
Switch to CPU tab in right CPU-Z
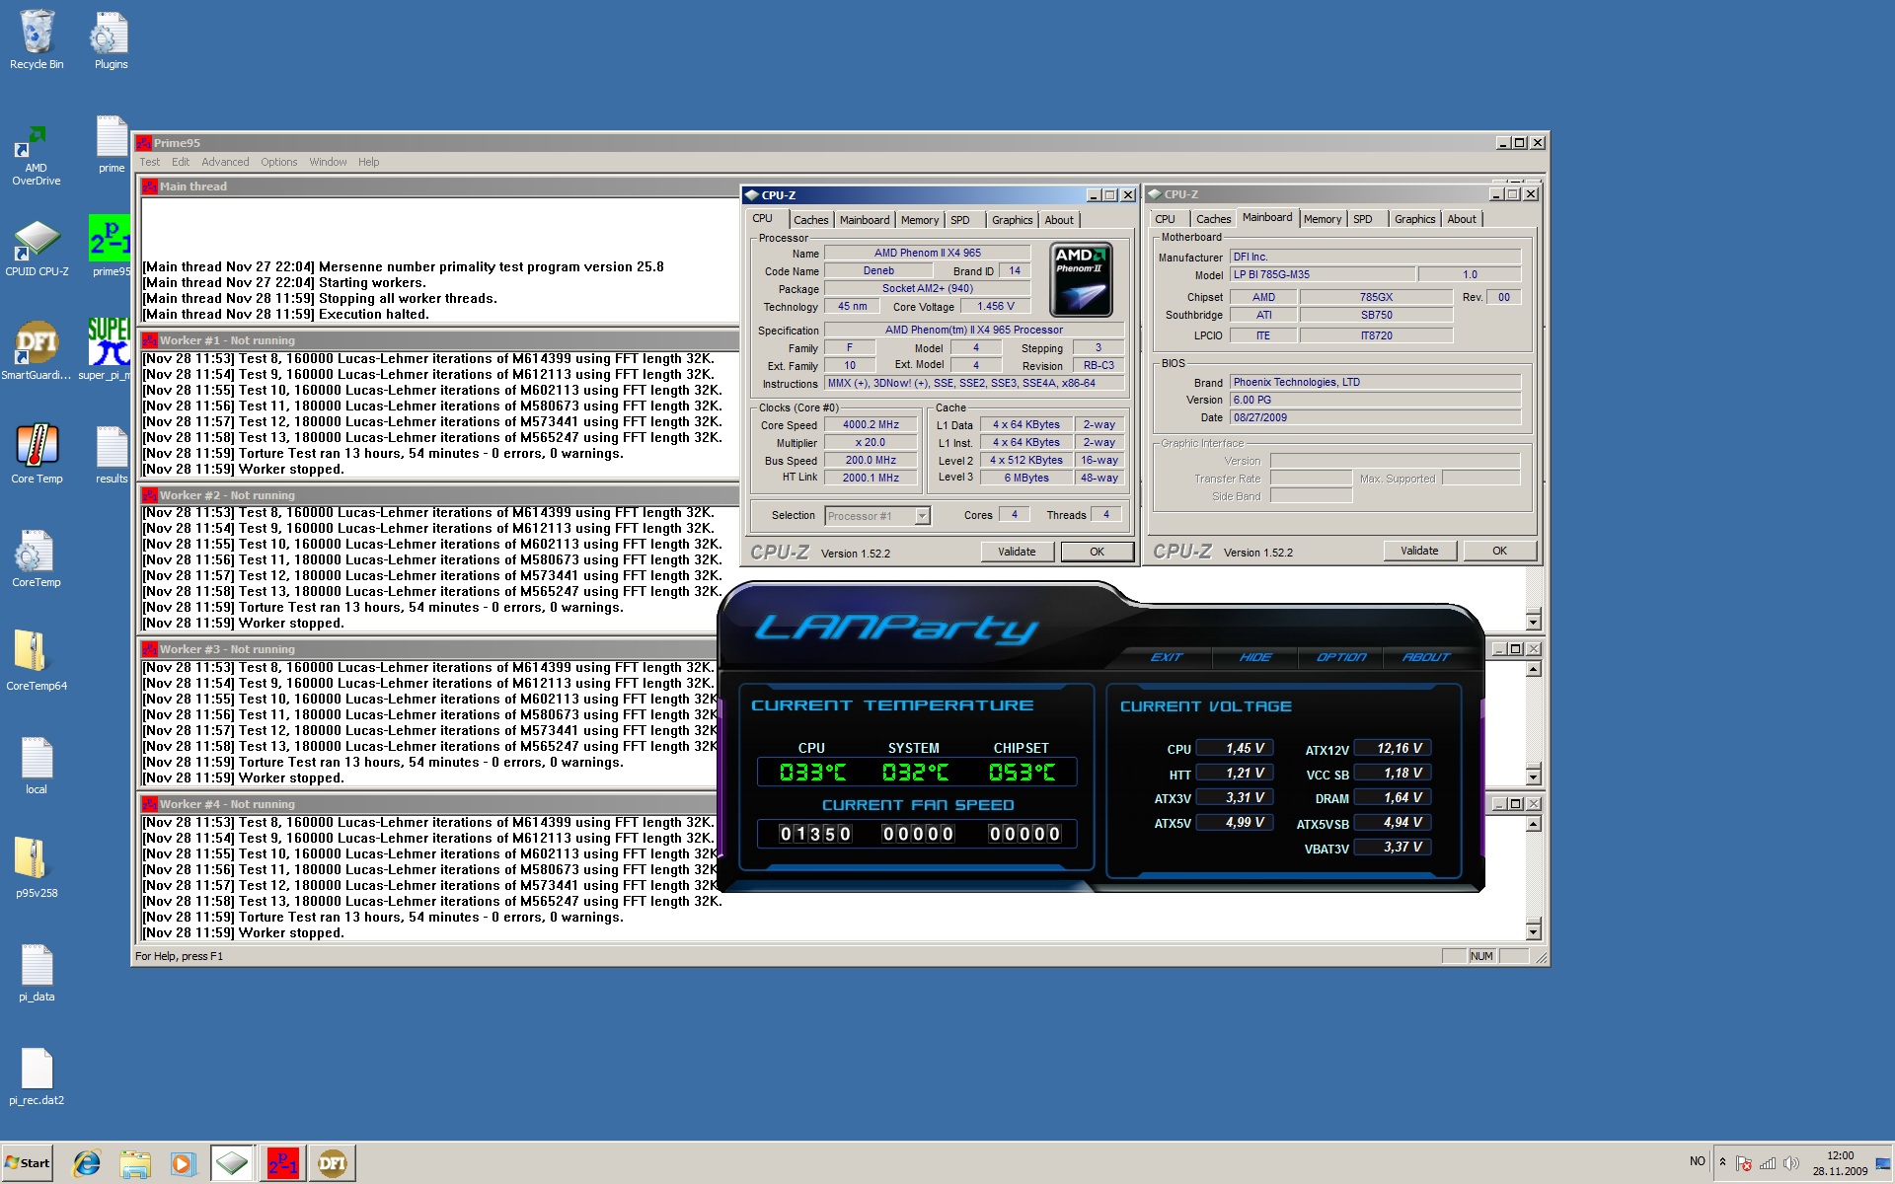coord(1165,219)
